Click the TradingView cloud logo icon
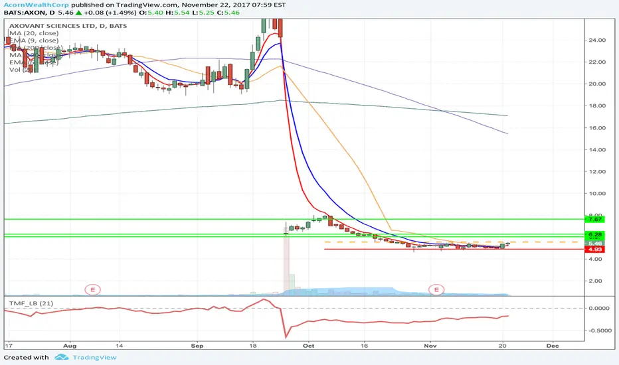This screenshot has width=619, height=365. pyautogui.click(x=62, y=357)
